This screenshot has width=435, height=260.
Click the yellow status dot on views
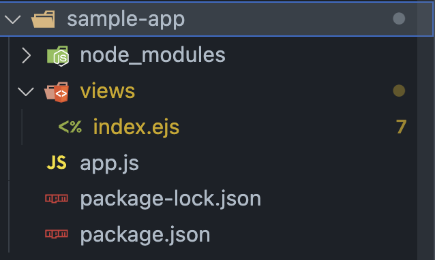399,91
